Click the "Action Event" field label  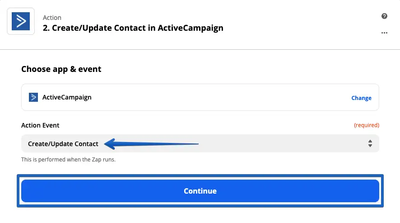40,125
